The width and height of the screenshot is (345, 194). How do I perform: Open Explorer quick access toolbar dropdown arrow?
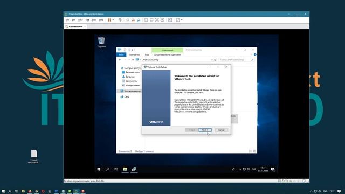[133, 50]
